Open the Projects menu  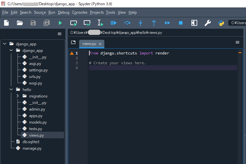point(97,12)
